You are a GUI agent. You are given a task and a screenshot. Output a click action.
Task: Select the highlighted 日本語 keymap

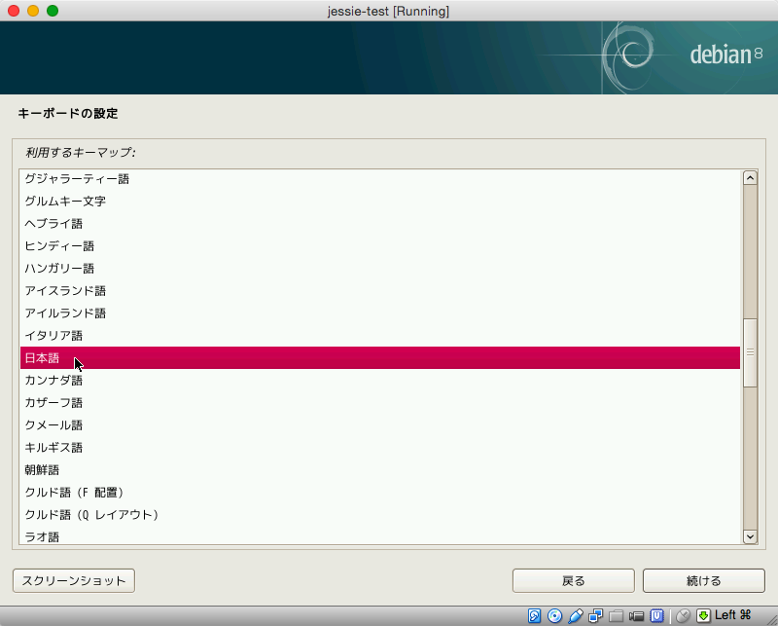(380, 357)
